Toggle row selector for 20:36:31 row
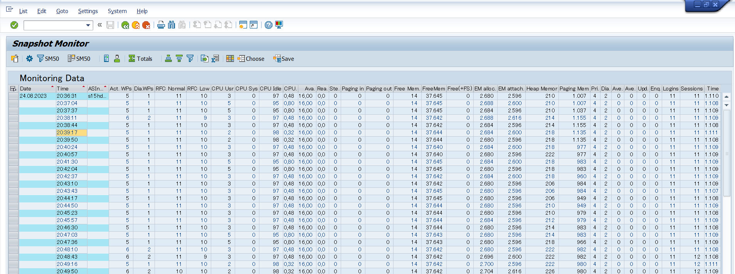This screenshot has width=735, height=274. (x=13, y=96)
